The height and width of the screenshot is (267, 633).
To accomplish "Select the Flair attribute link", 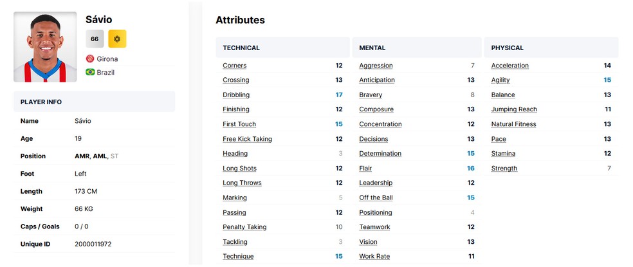I will tap(365, 168).
